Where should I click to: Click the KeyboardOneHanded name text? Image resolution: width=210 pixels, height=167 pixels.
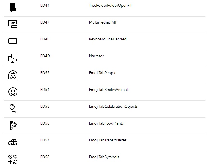coord(108,39)
